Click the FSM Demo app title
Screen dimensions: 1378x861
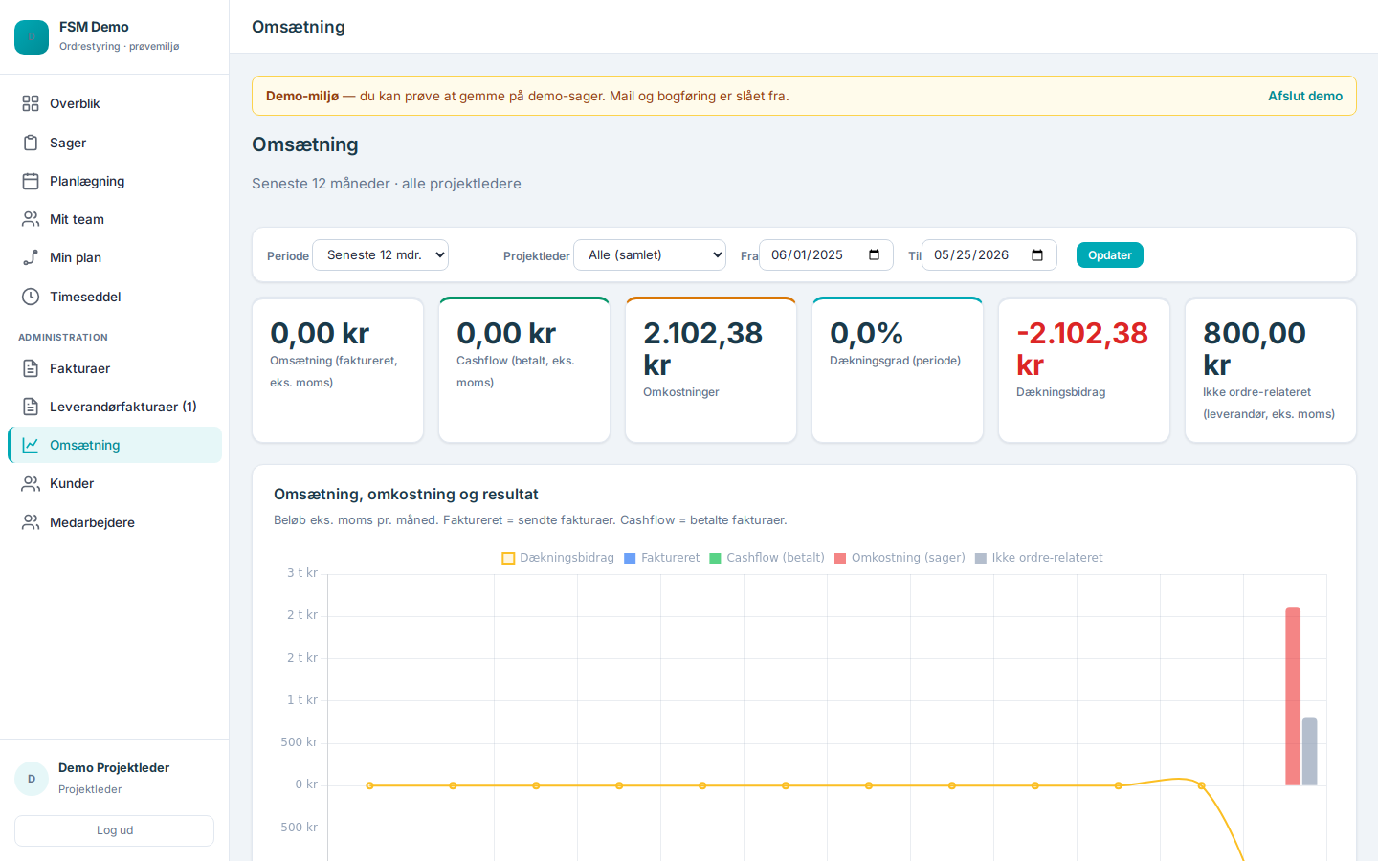point(94,27)
